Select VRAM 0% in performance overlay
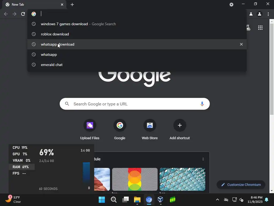274x206 pixels. tap(21, 160)
